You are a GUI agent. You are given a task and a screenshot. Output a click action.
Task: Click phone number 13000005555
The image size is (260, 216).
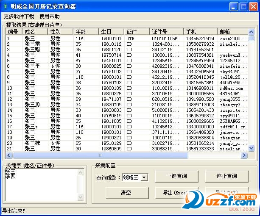click(200, 94)
